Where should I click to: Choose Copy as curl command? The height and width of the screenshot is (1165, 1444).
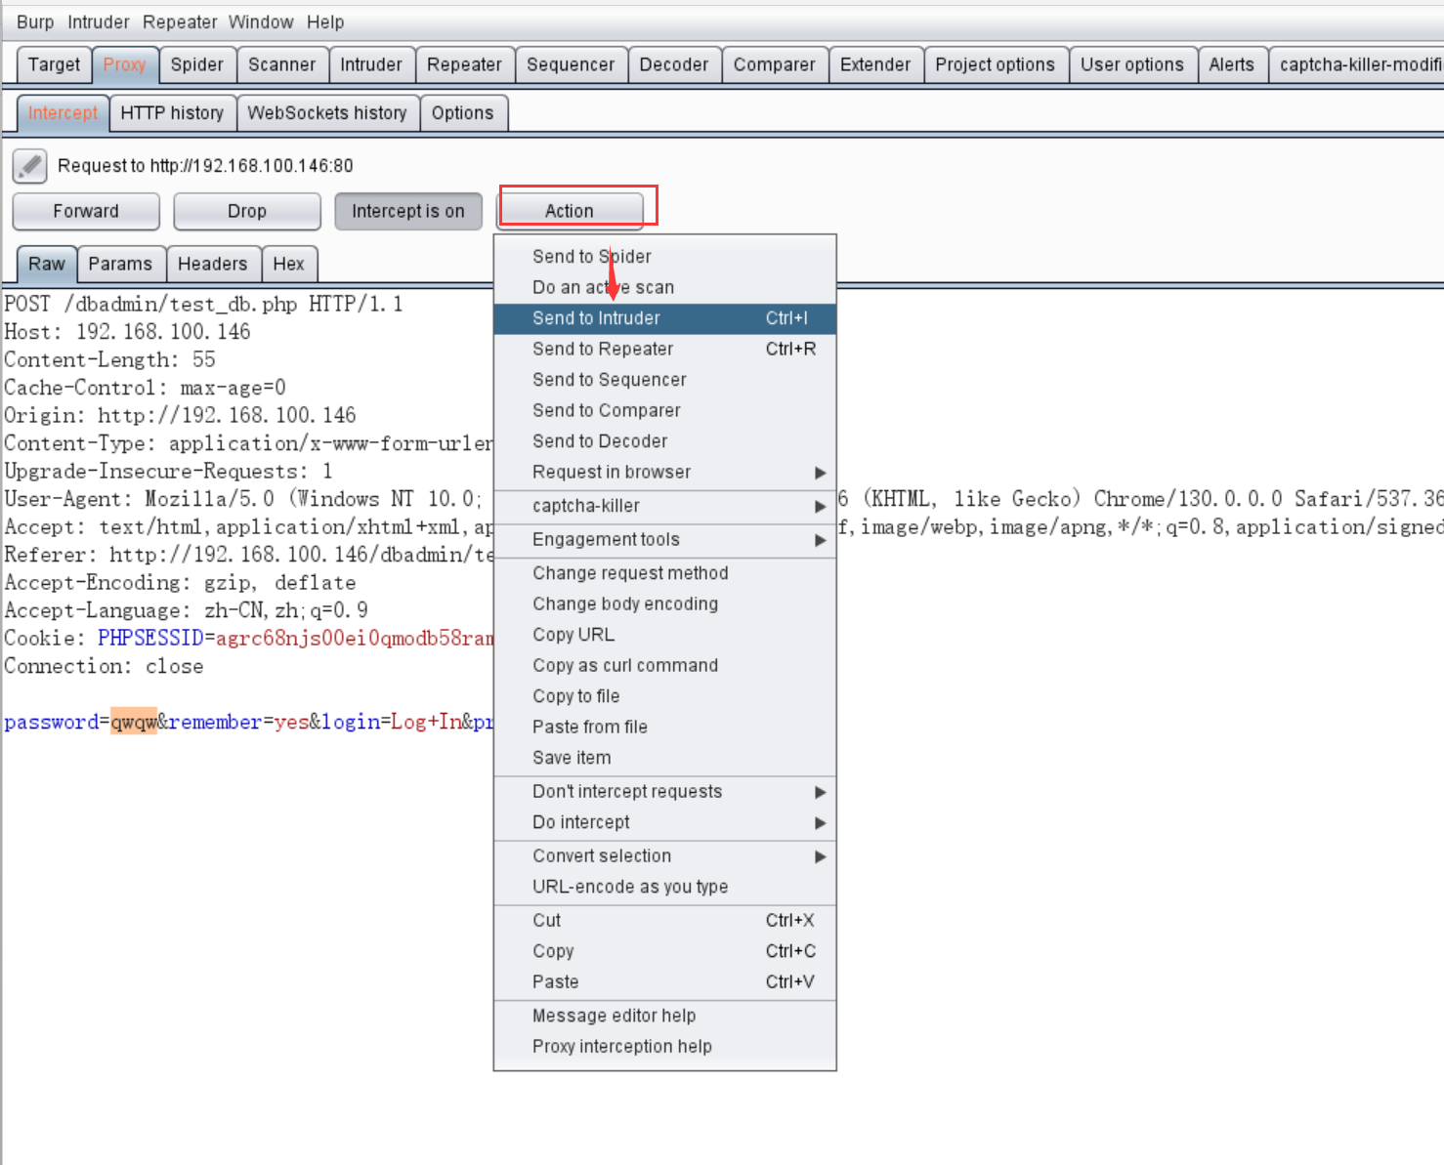tap(664, 666)
